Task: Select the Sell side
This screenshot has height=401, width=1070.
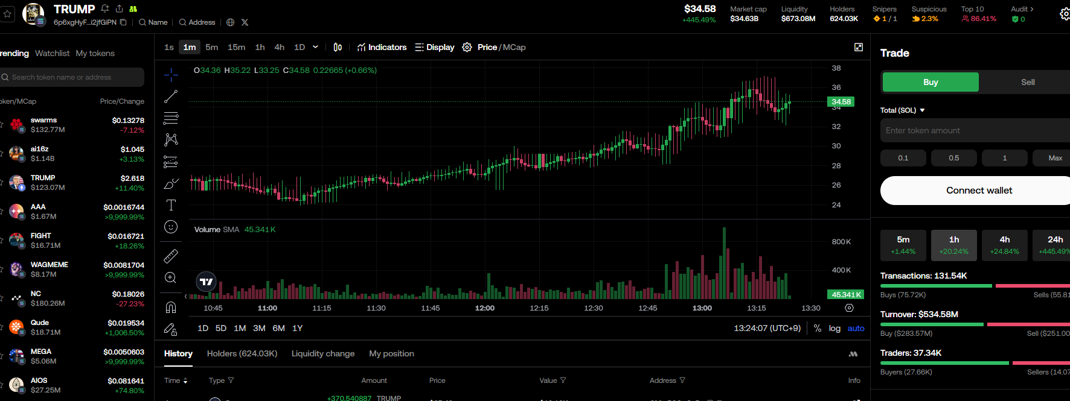Action: (1028, 82)
